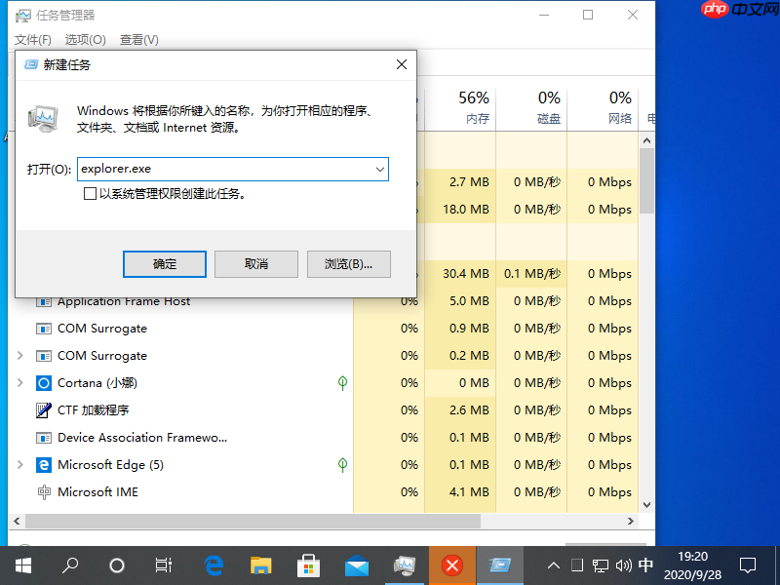
Task: Open the 查看(V) menu
Action: pyautogui.click(x=136, y=39)
